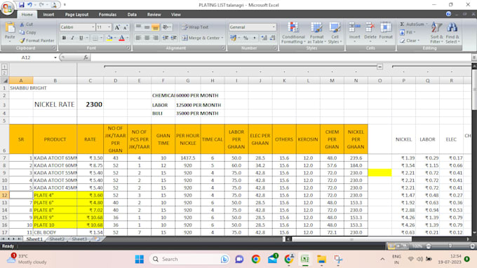
Task: Click the insert function fx icon
Action: pyautogui.click(x=86, y=57)
